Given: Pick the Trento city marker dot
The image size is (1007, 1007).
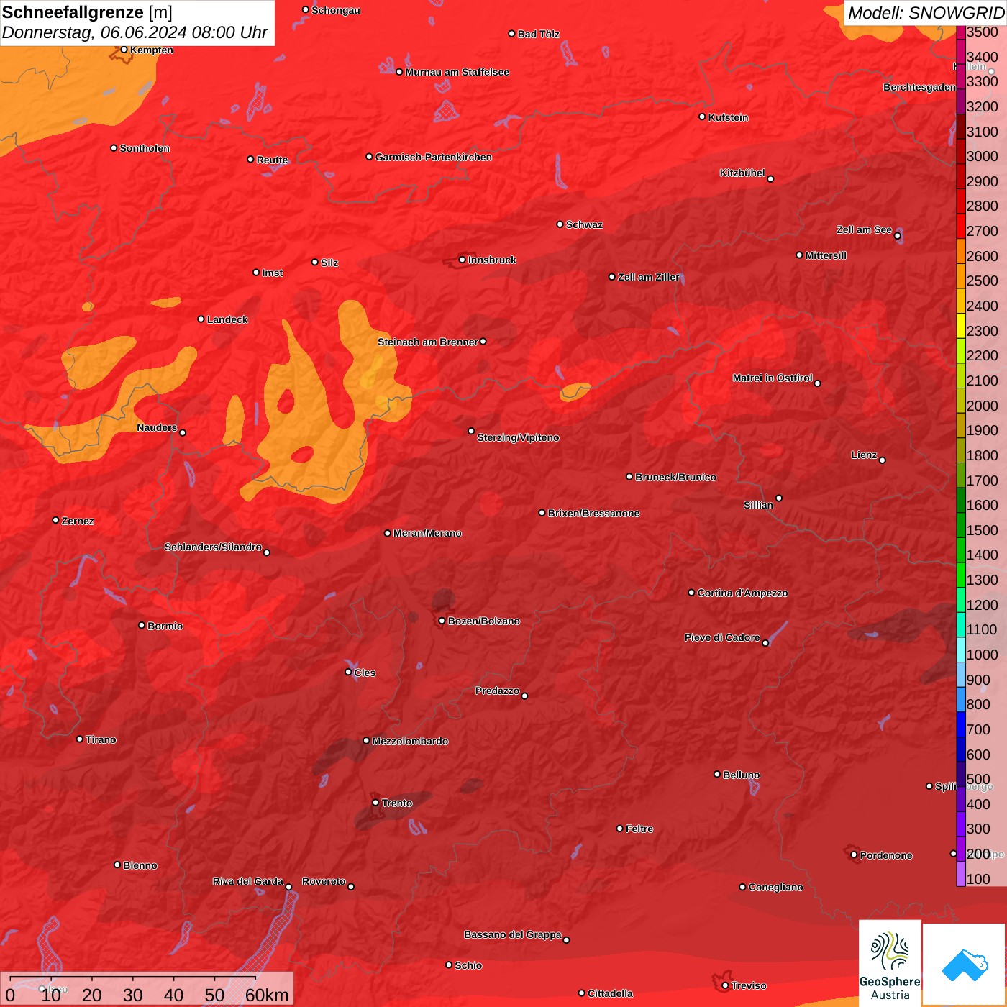Looking at the screenshot, I should point(375,803).
